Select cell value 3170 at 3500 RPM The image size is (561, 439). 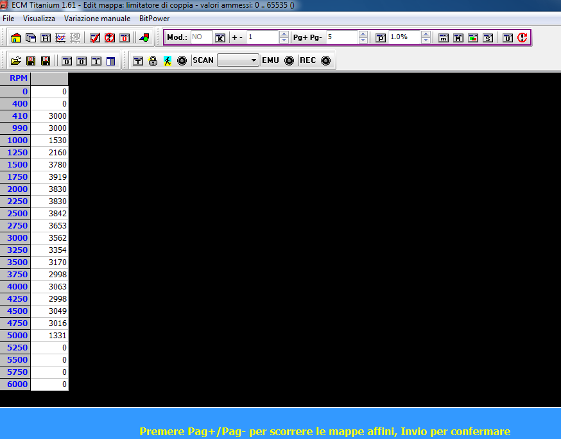point(49,262)
